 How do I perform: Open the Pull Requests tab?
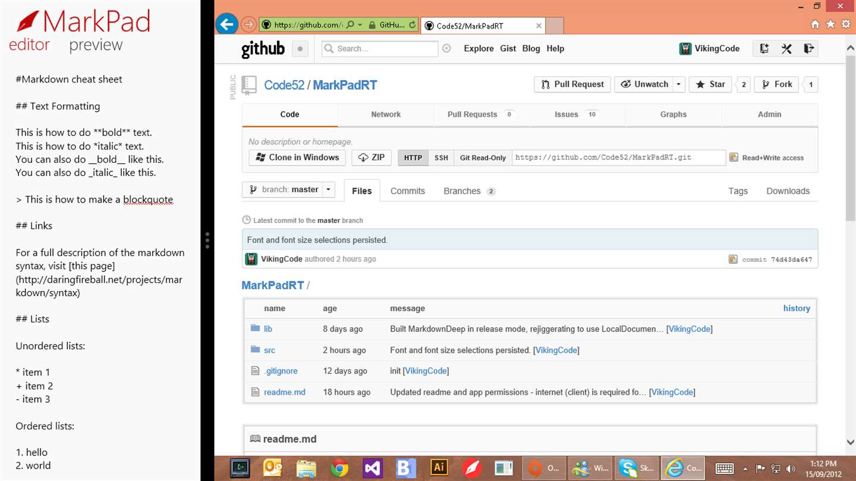pyautogui.click(x=481, y=115)
